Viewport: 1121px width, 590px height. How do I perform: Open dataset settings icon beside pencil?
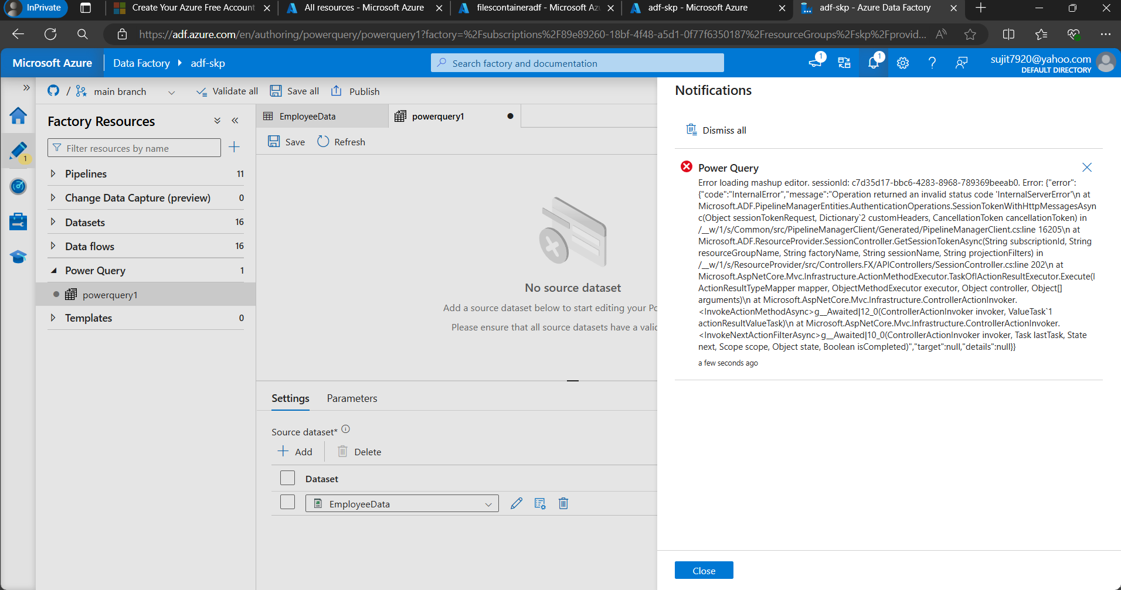coord(540,503)
